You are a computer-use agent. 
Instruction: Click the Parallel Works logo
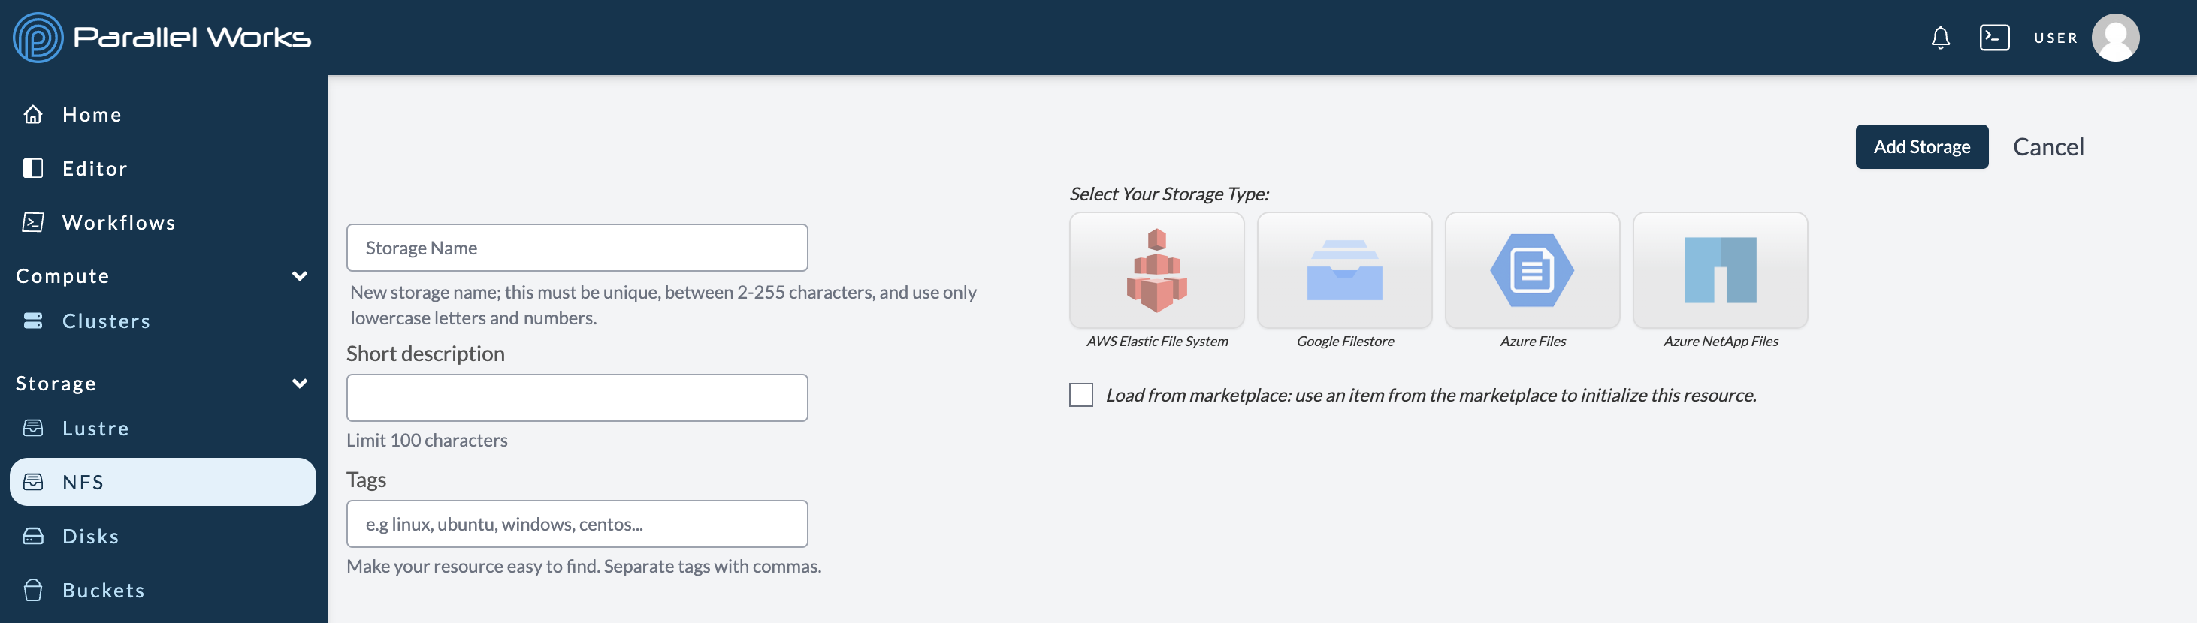(x=162, y=37)
